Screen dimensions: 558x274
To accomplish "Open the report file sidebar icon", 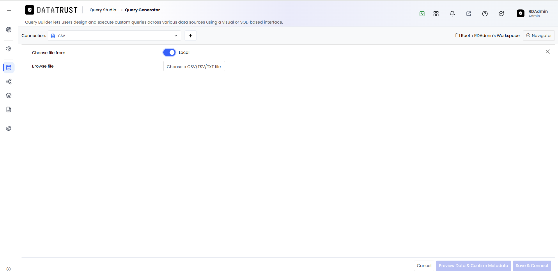I will click(9, 109).
